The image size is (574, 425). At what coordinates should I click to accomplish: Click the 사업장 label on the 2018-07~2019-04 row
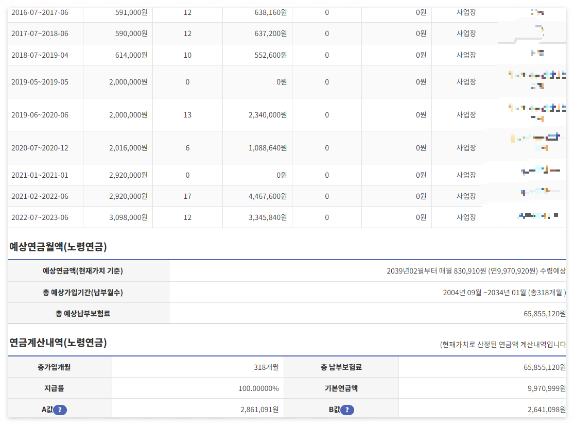pos(464,54)
